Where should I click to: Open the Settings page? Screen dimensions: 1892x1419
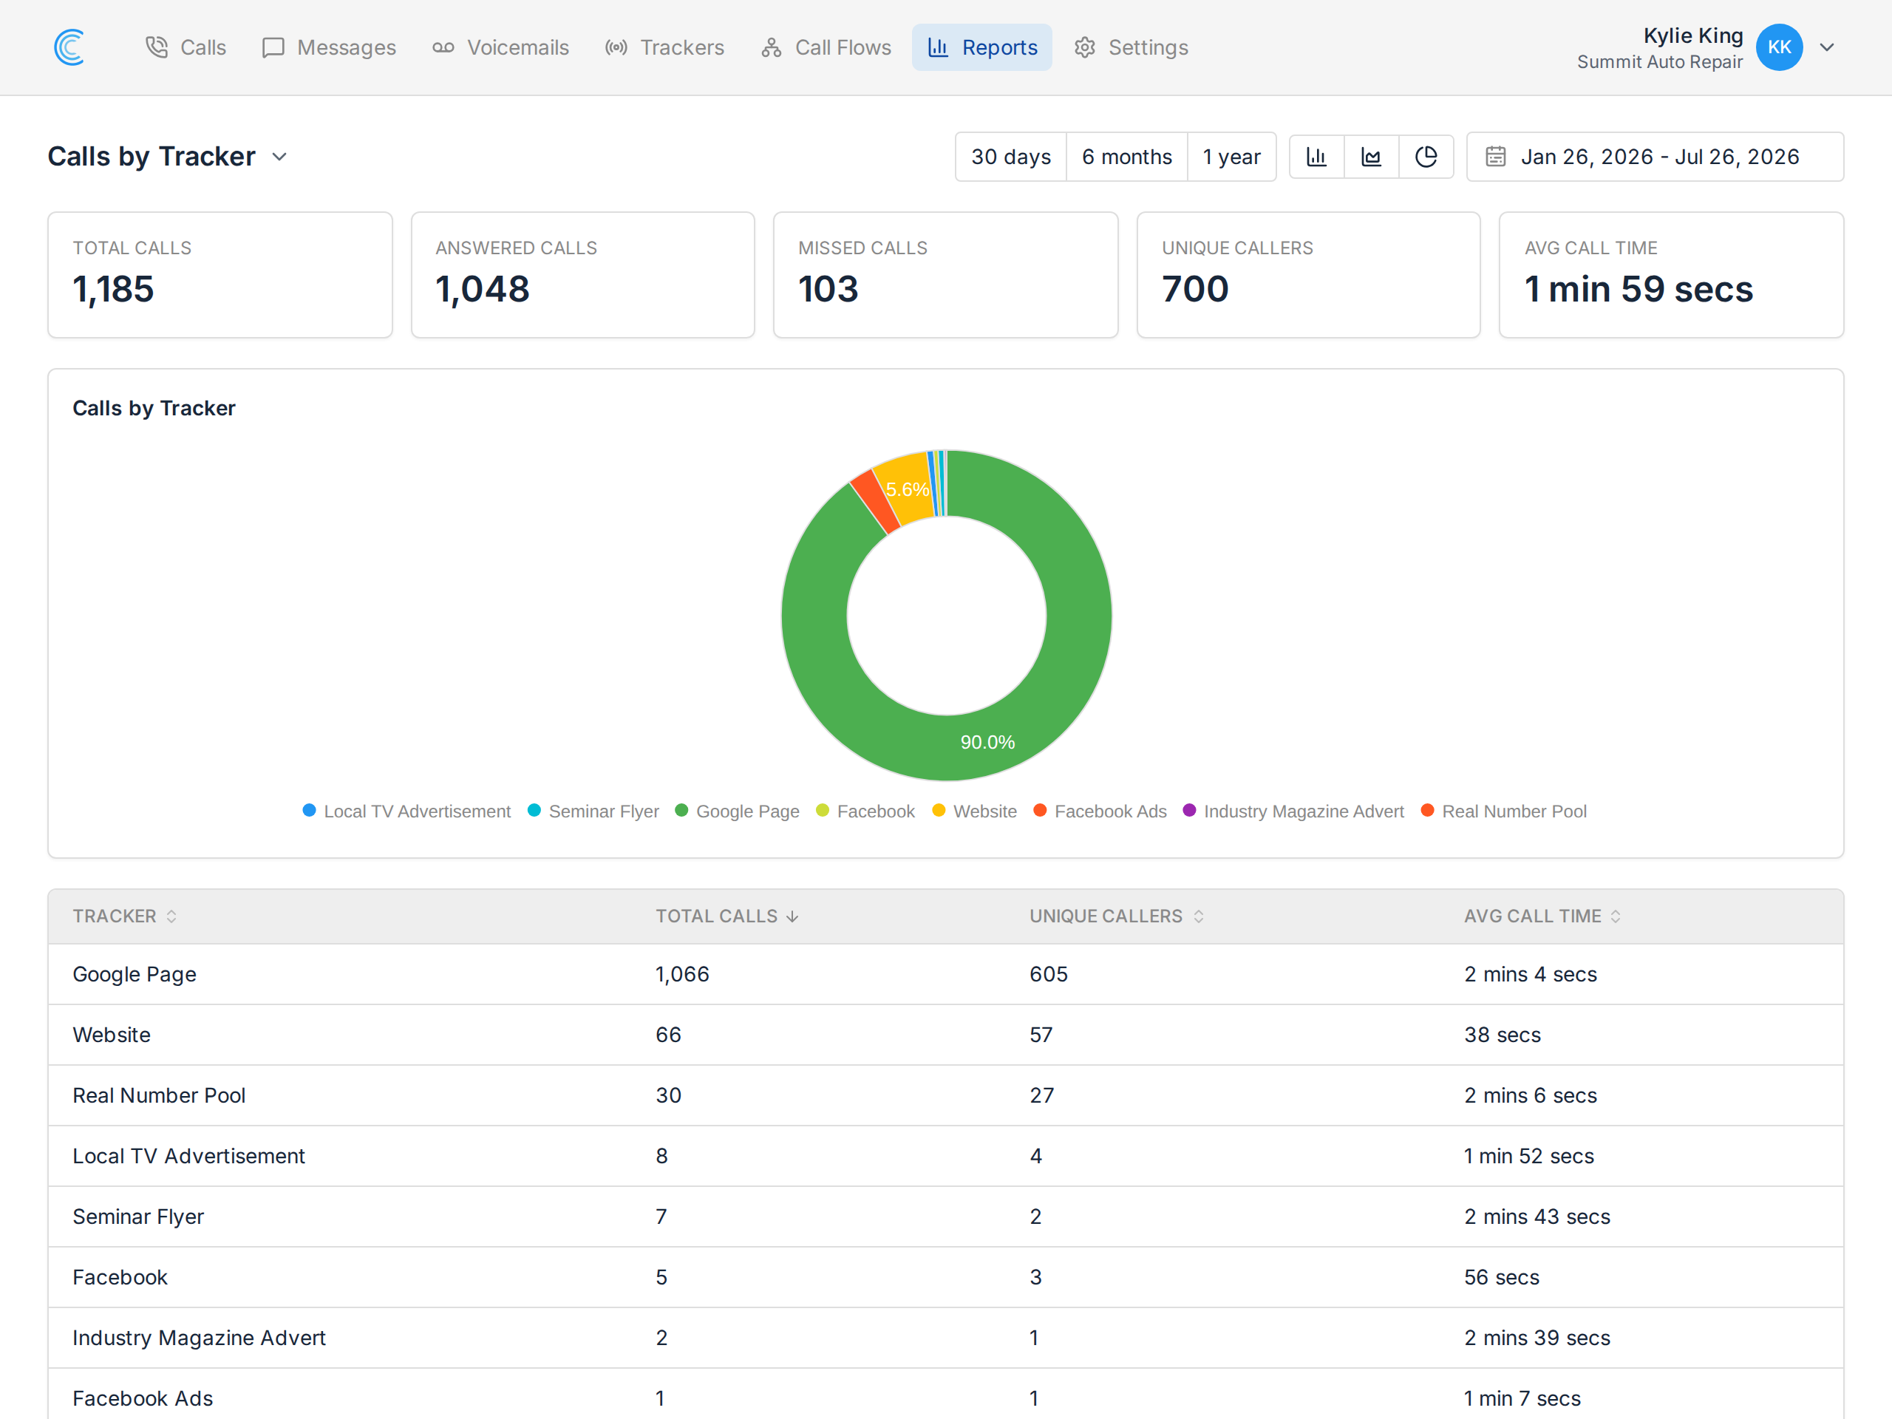coord(1132,47)
